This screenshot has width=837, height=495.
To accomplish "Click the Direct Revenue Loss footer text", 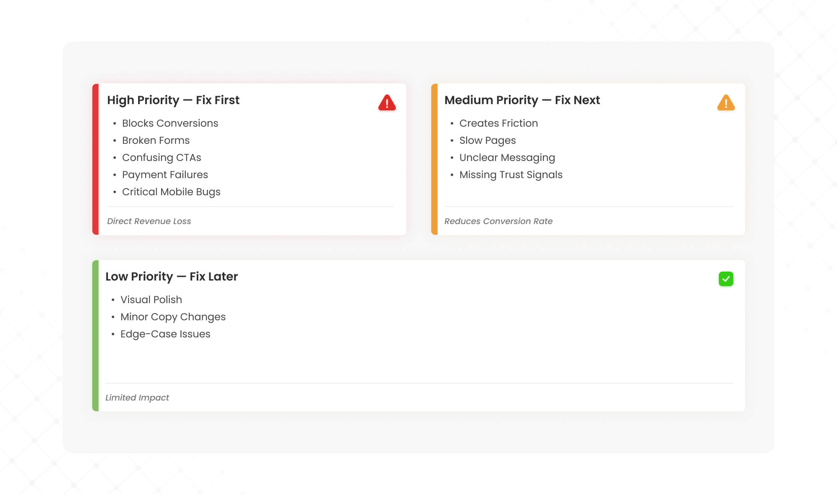I will (149, 221).
